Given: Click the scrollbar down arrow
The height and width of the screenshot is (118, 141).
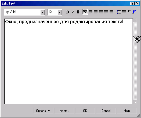Looking at the screenshot, I should 135,102.
